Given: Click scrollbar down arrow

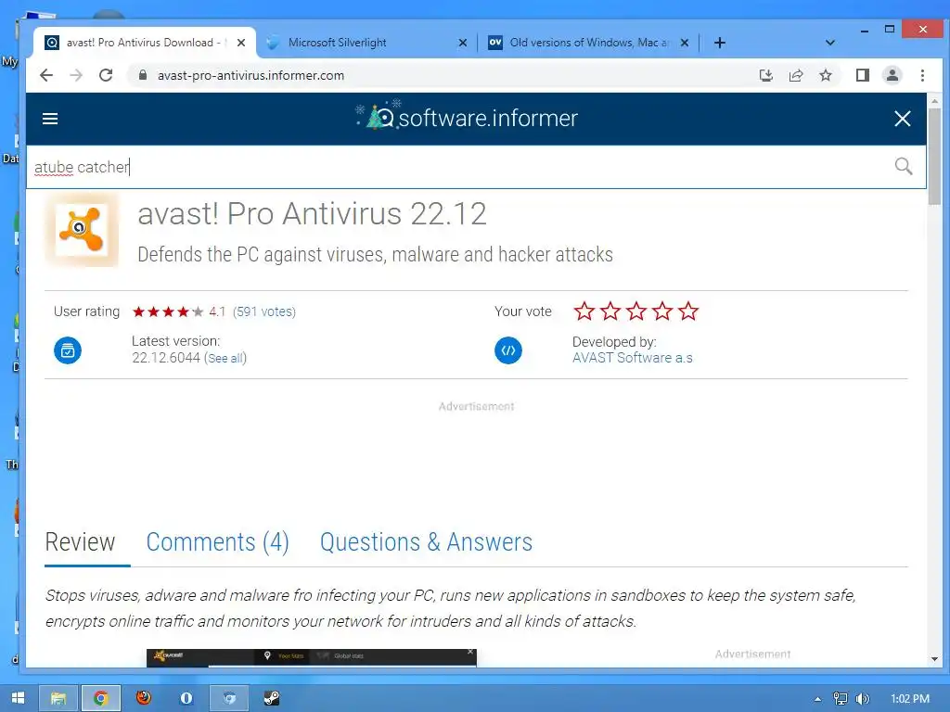Looking at the screenshot, I should (x=934, y=659).
